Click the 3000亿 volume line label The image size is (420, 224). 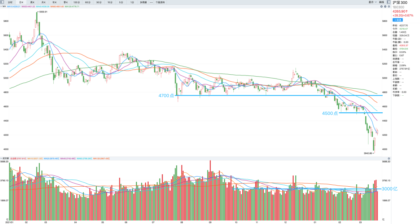click(x=389, y=189)
